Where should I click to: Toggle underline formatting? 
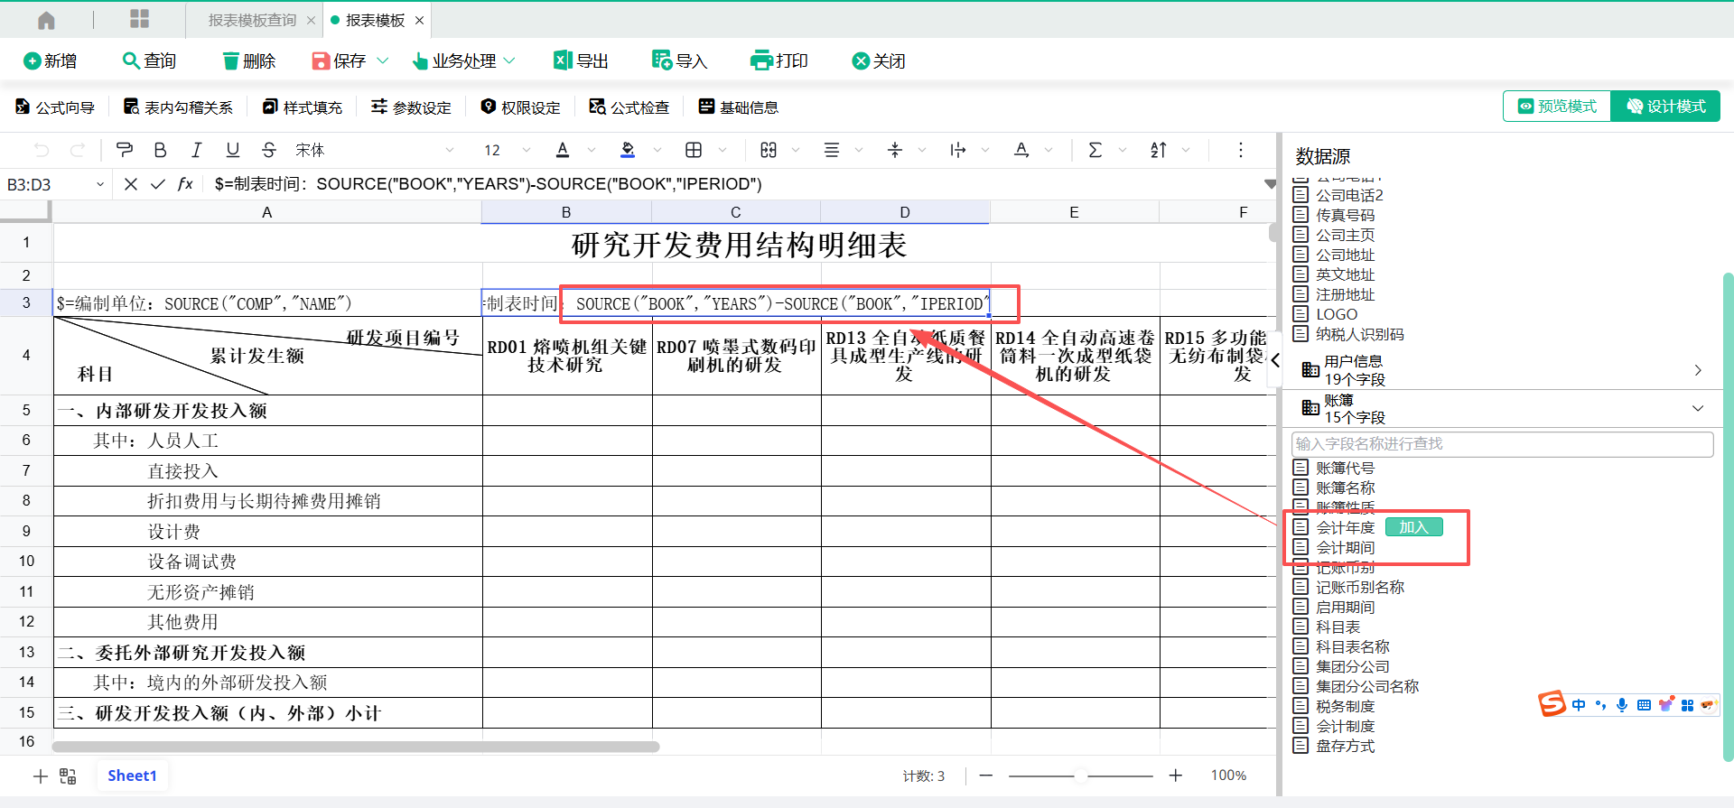pos(232,150)
